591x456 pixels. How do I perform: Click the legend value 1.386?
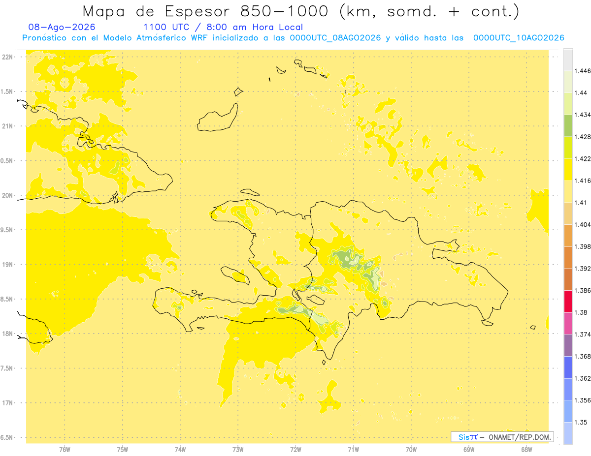point(583,291)
